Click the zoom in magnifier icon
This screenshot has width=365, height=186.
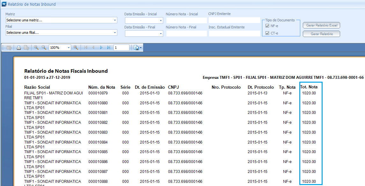tap(36, 48)
